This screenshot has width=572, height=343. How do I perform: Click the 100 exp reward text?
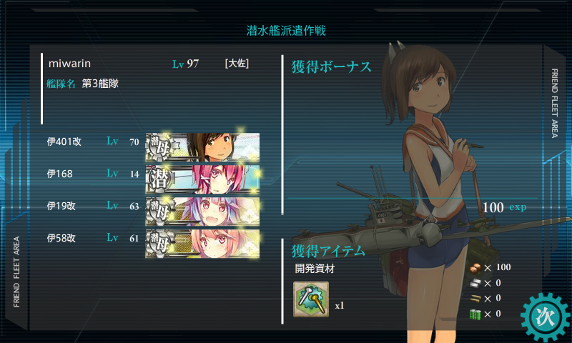pos(504,207)
